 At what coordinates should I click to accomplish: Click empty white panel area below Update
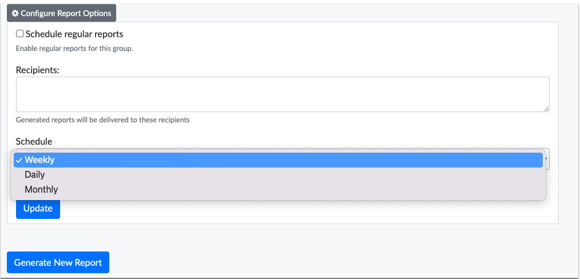pyautogui.click(x=296, y=213)
